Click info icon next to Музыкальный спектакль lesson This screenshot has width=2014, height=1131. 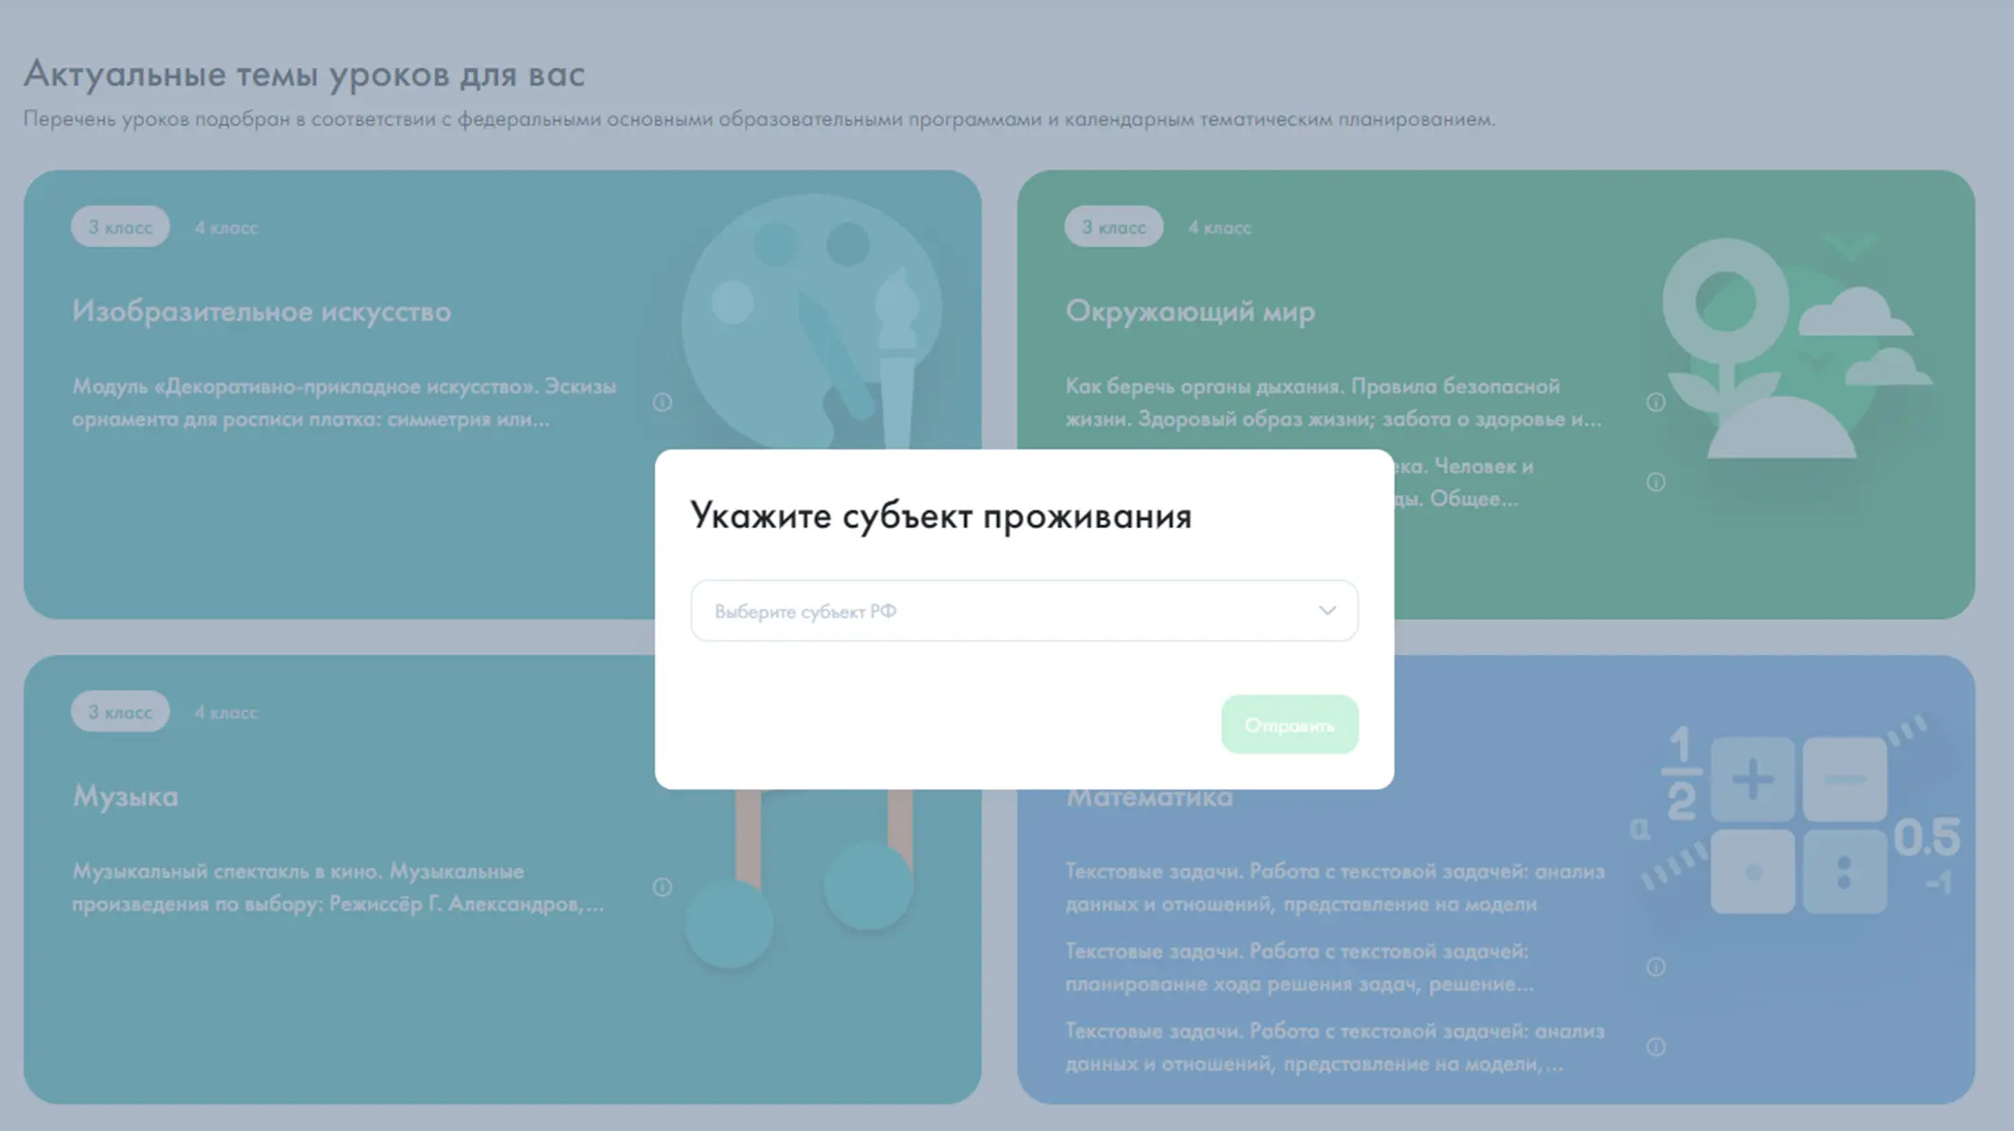(x=662, y=887)
